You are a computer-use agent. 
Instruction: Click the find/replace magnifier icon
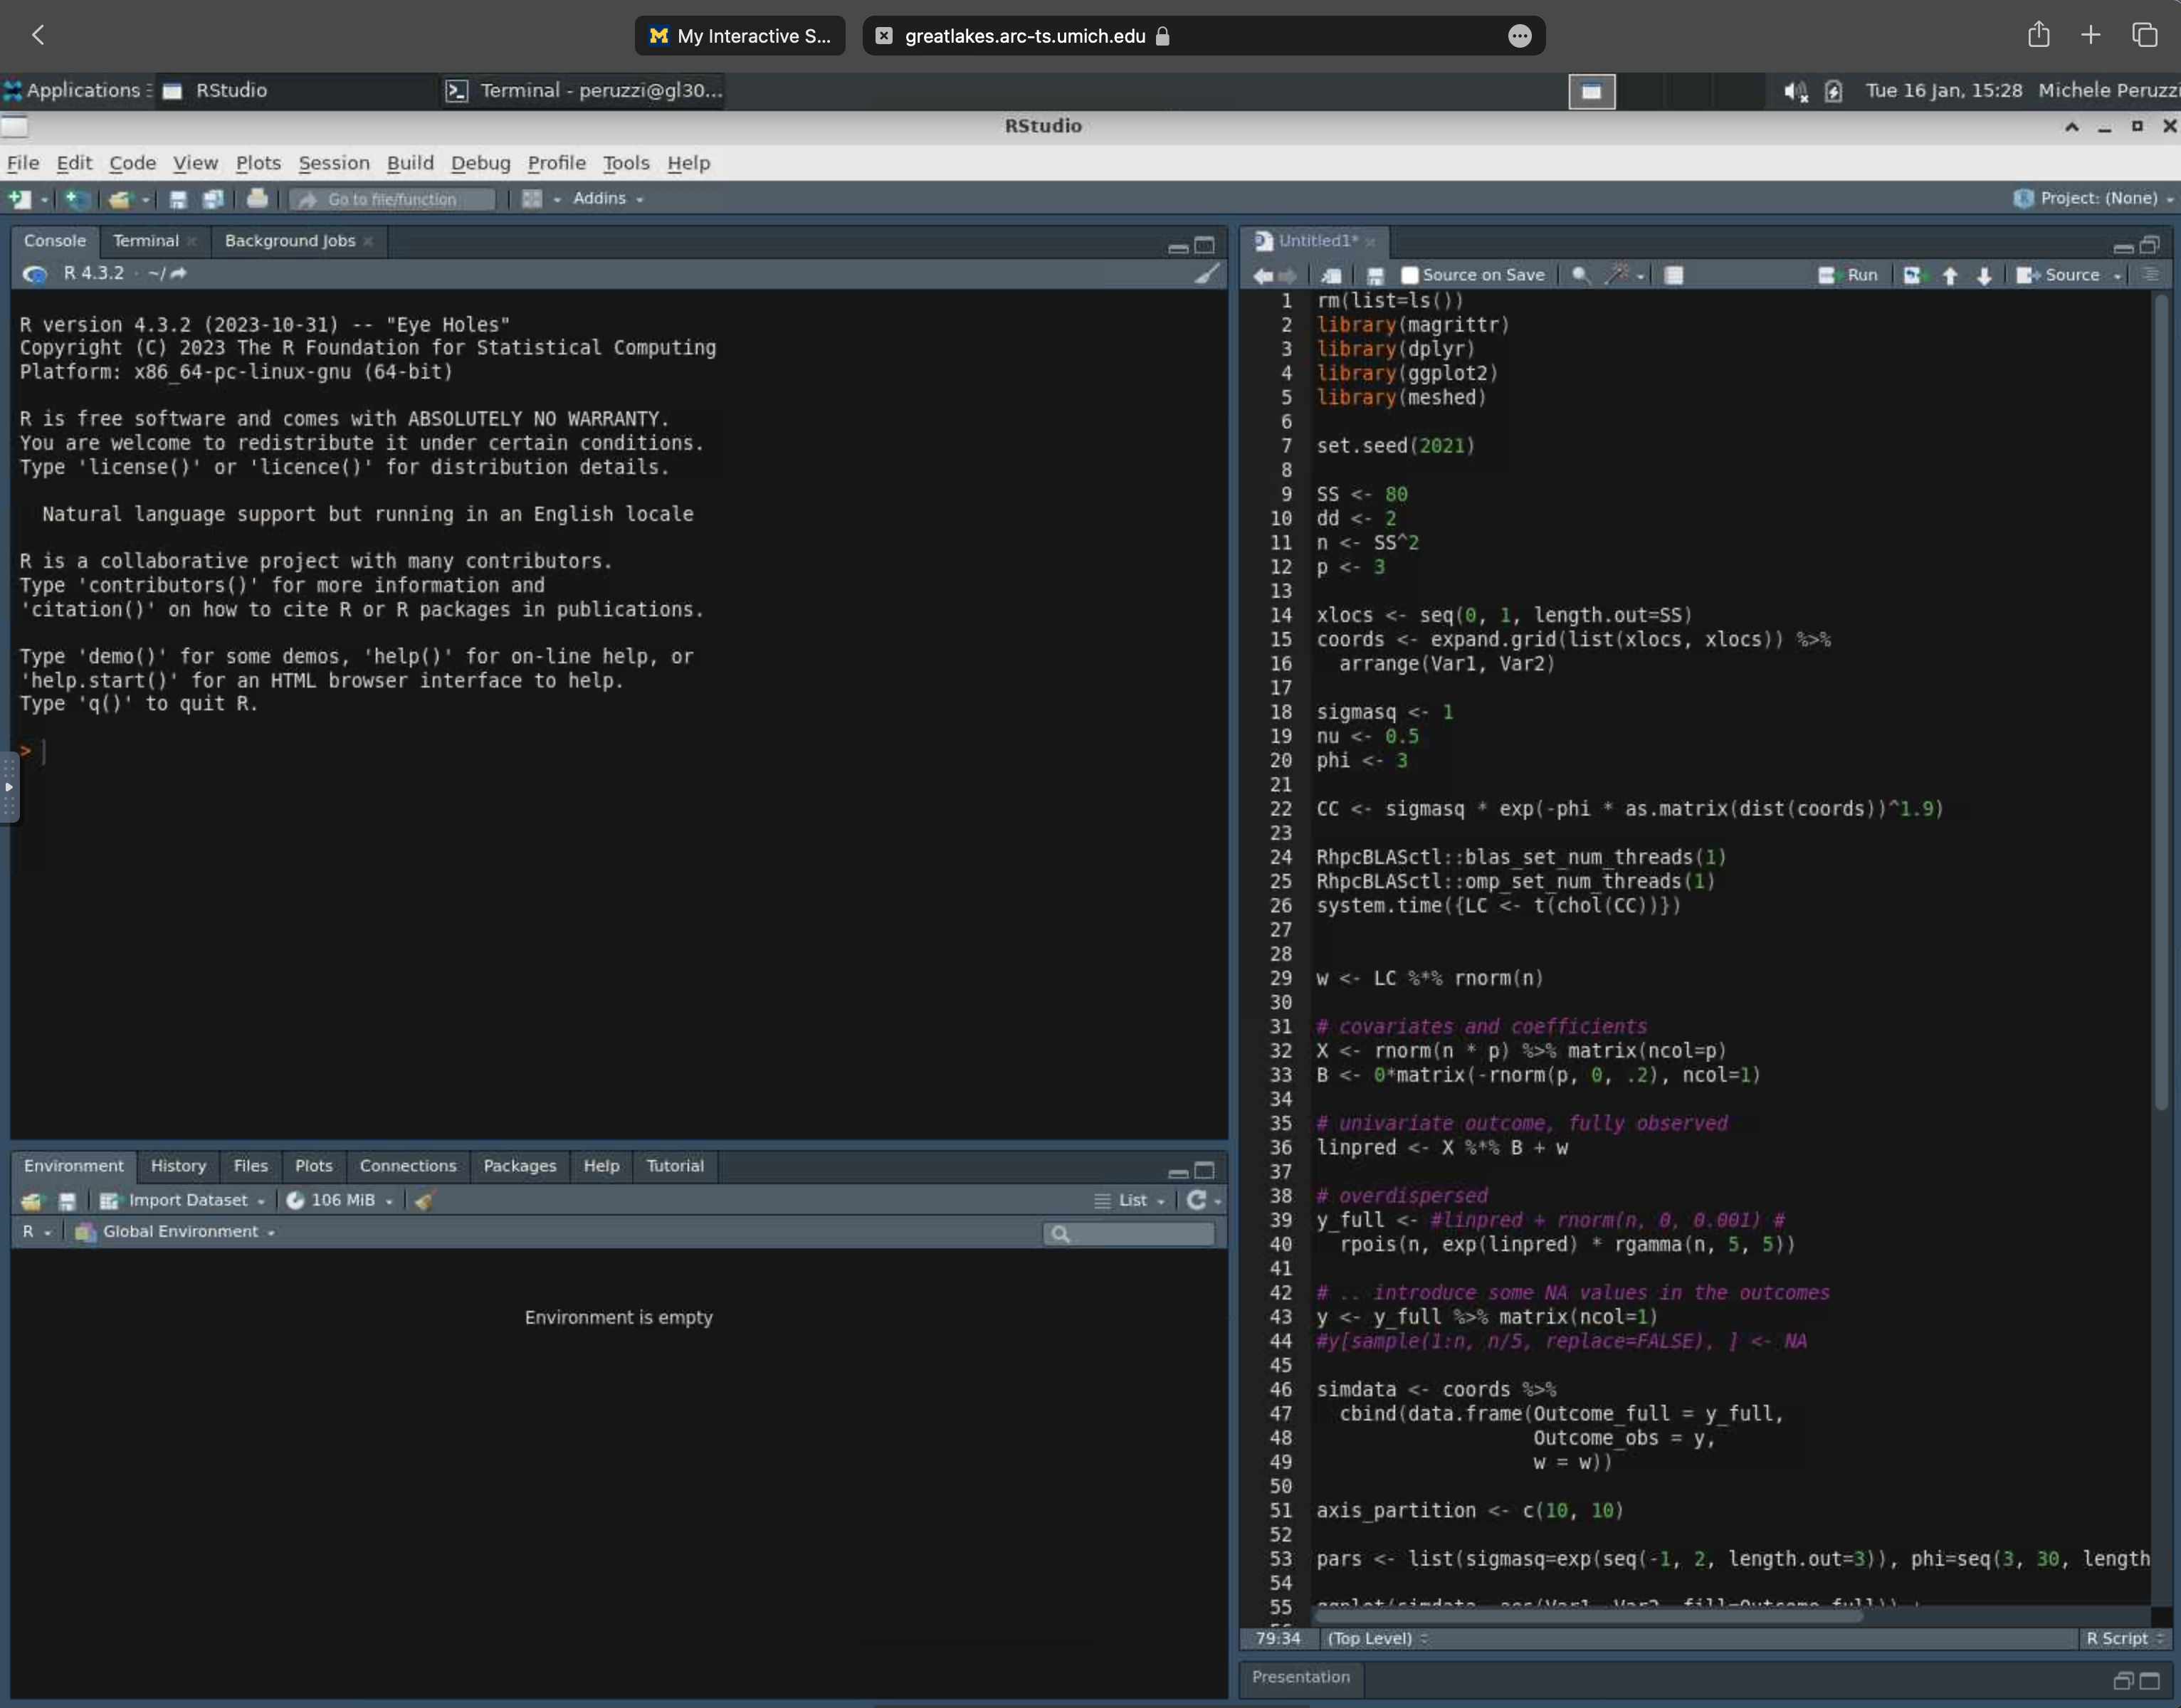pos(1580,275)
